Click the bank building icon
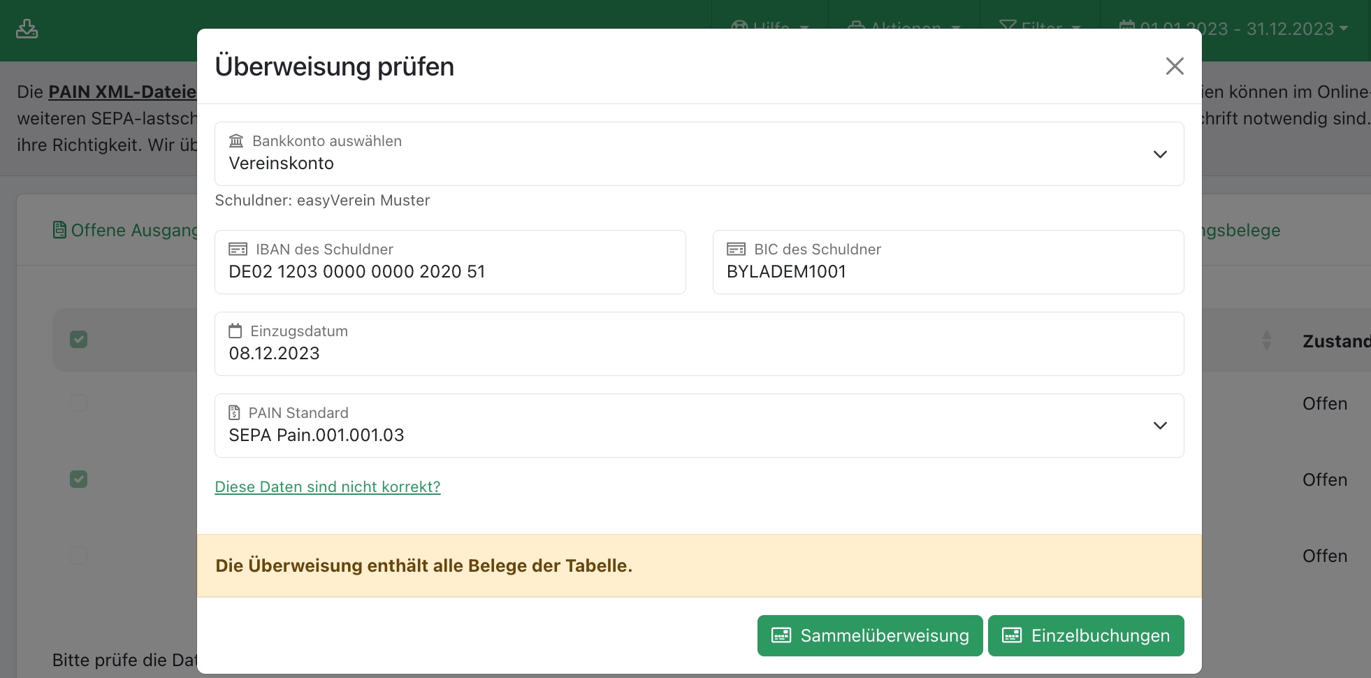Image resolution: width=1371 pixels, height=678 pixels. point(236,141)
